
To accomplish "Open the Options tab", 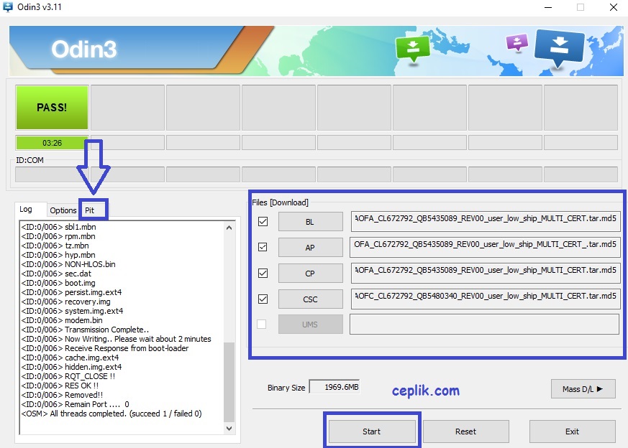I will coord(63,210).
